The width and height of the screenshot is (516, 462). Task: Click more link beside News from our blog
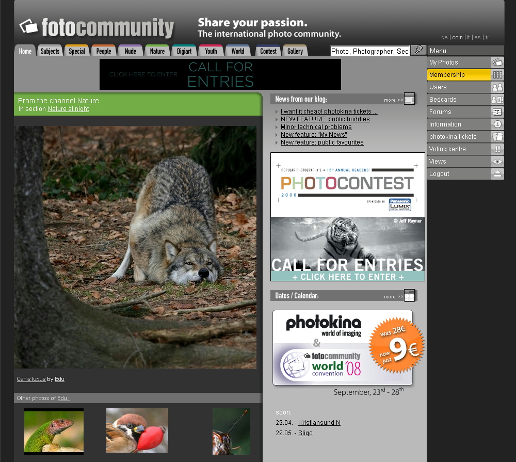pos(393,100)
